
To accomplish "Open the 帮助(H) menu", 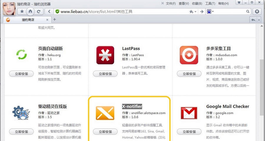I will coord(223,4).
